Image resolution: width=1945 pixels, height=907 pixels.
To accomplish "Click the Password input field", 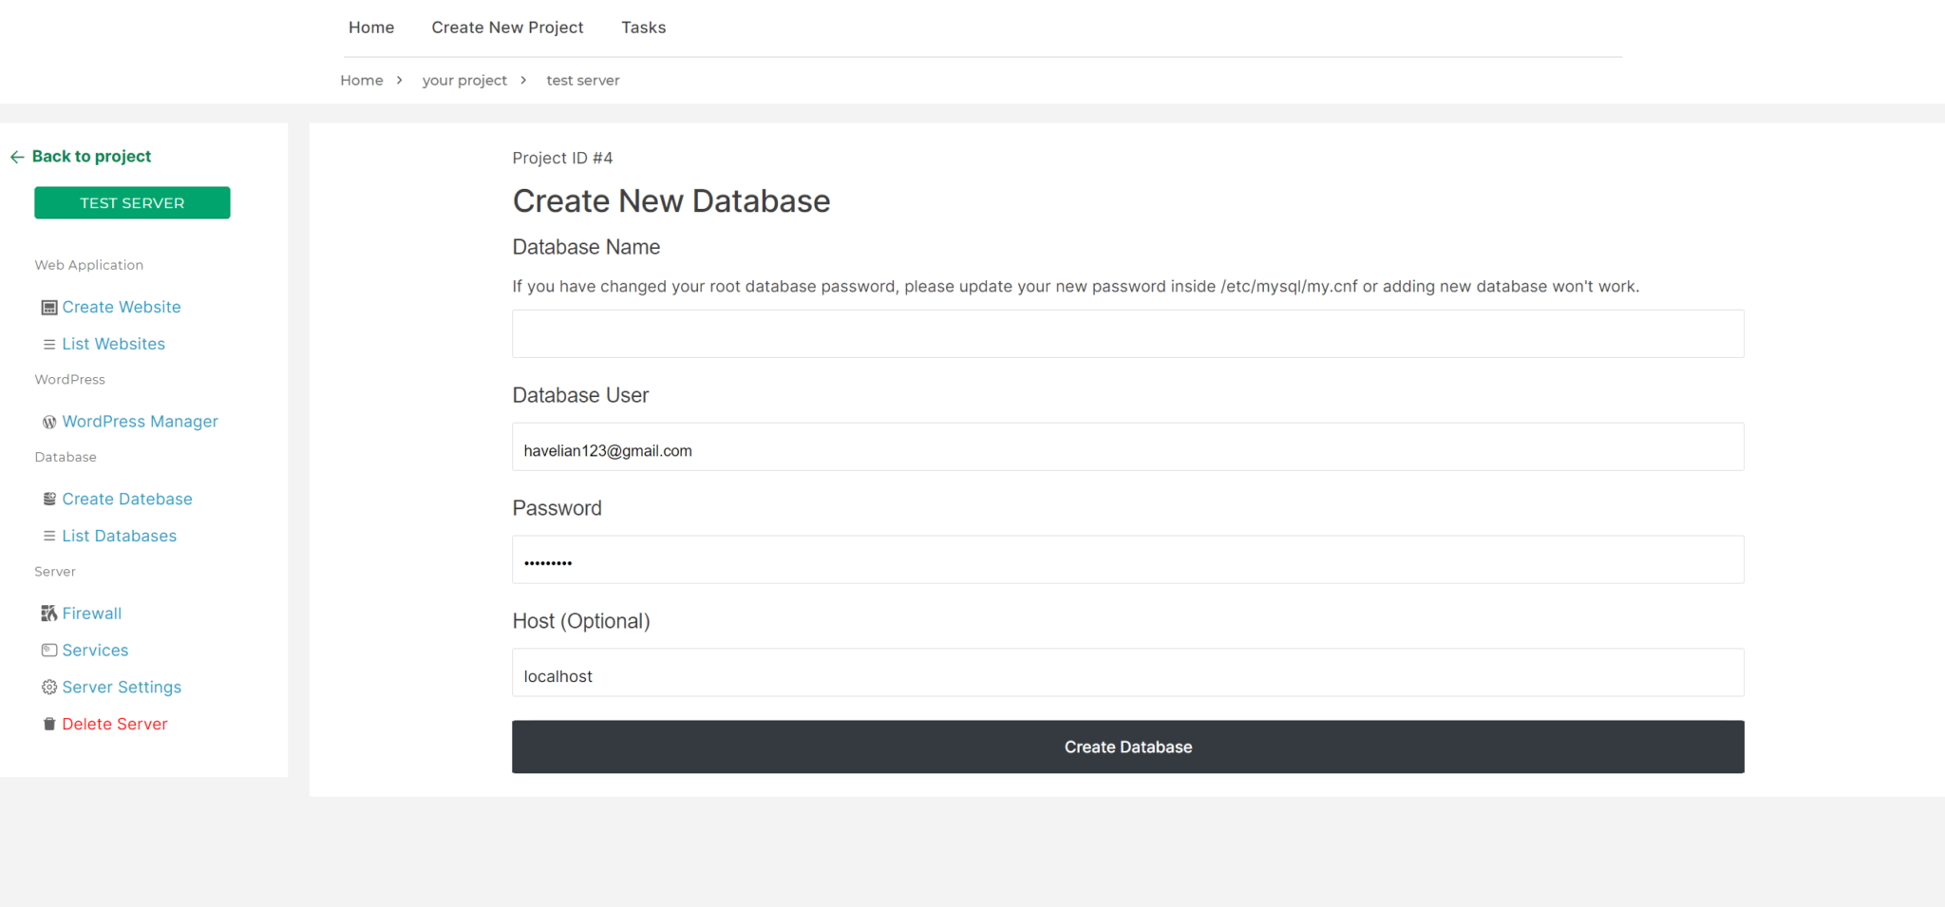I will pyautogui.click(x=1126, y=559).
